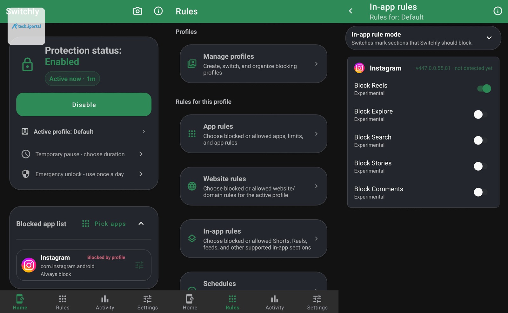Tap Instagram logo in In-app rules panel
The height and width of the screenshot is (313, 508).
click(x=359, y=68)
